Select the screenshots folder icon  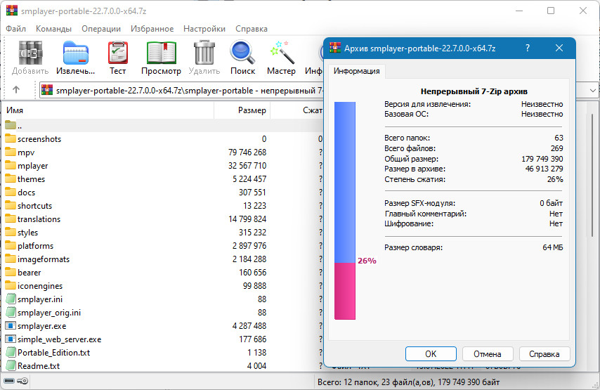pos(11,138)
